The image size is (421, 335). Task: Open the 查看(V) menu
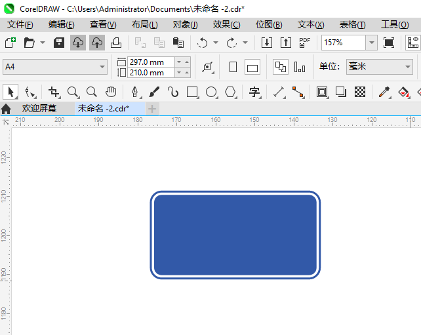(103, 25)
